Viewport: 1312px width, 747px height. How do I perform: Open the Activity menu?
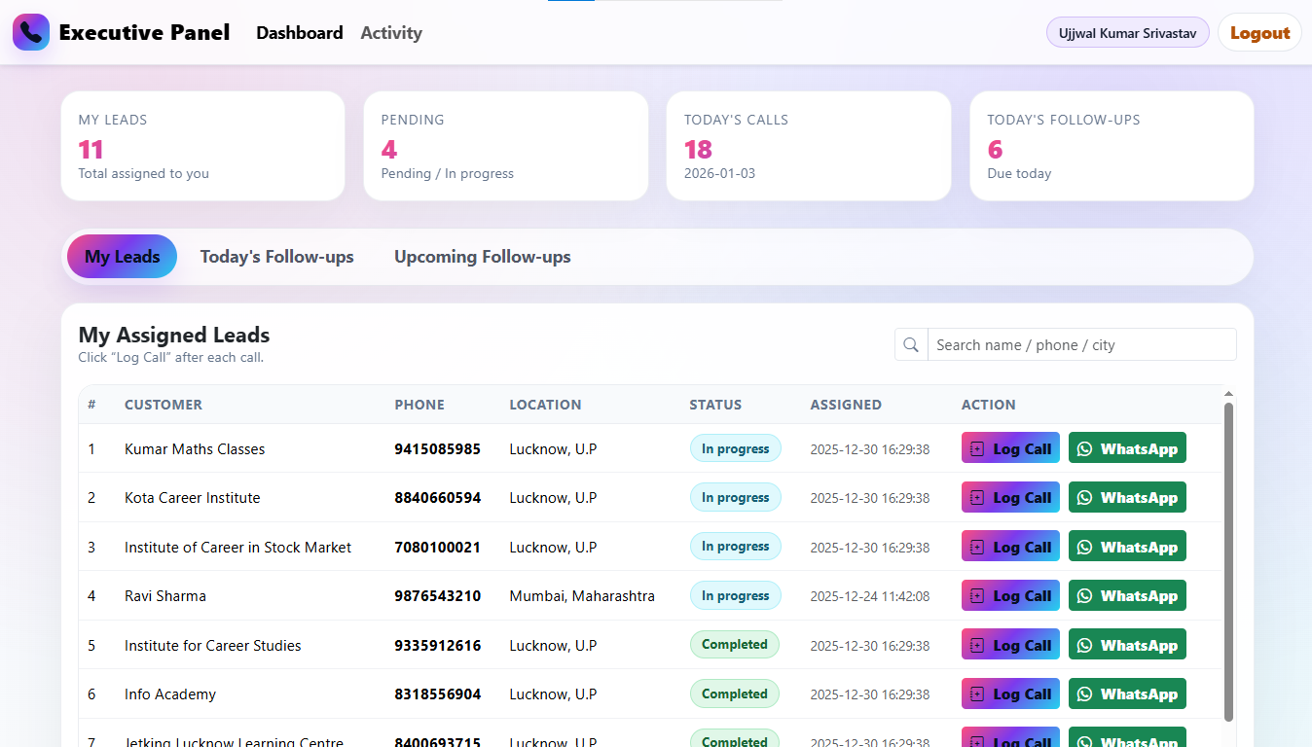pos(390,32)
